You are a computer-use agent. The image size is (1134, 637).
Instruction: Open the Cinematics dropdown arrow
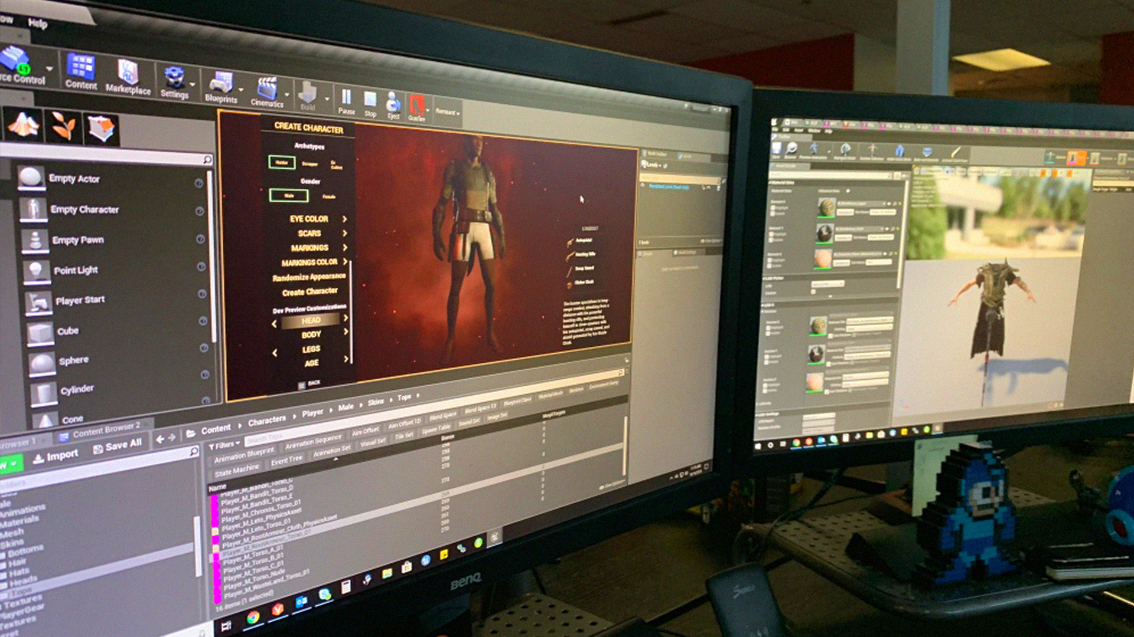[287, 95]
